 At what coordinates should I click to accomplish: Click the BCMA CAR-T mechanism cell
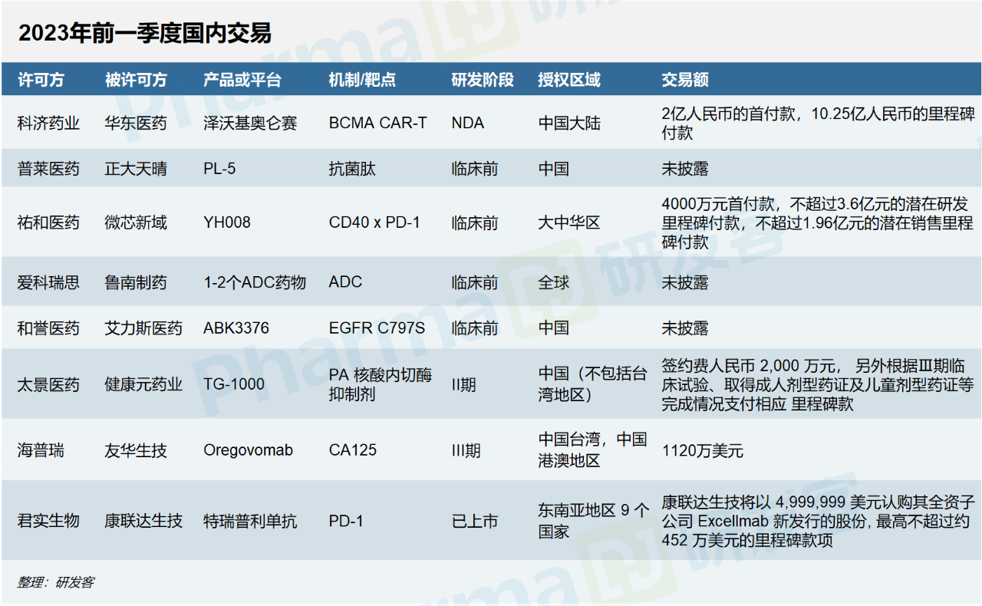click(x=377, y=123)
